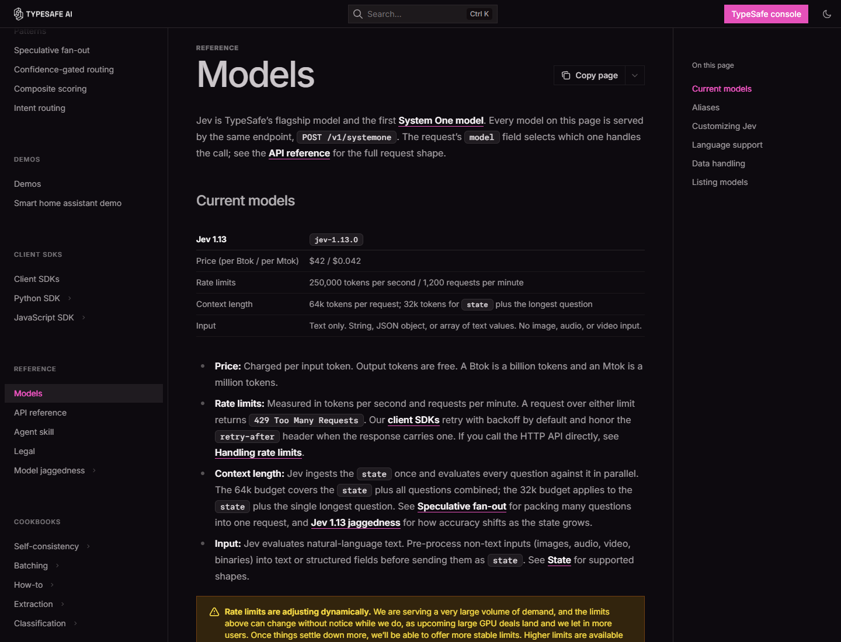Open the TypeSafe console
Screen dimensions: 841x642
(766, 14)
